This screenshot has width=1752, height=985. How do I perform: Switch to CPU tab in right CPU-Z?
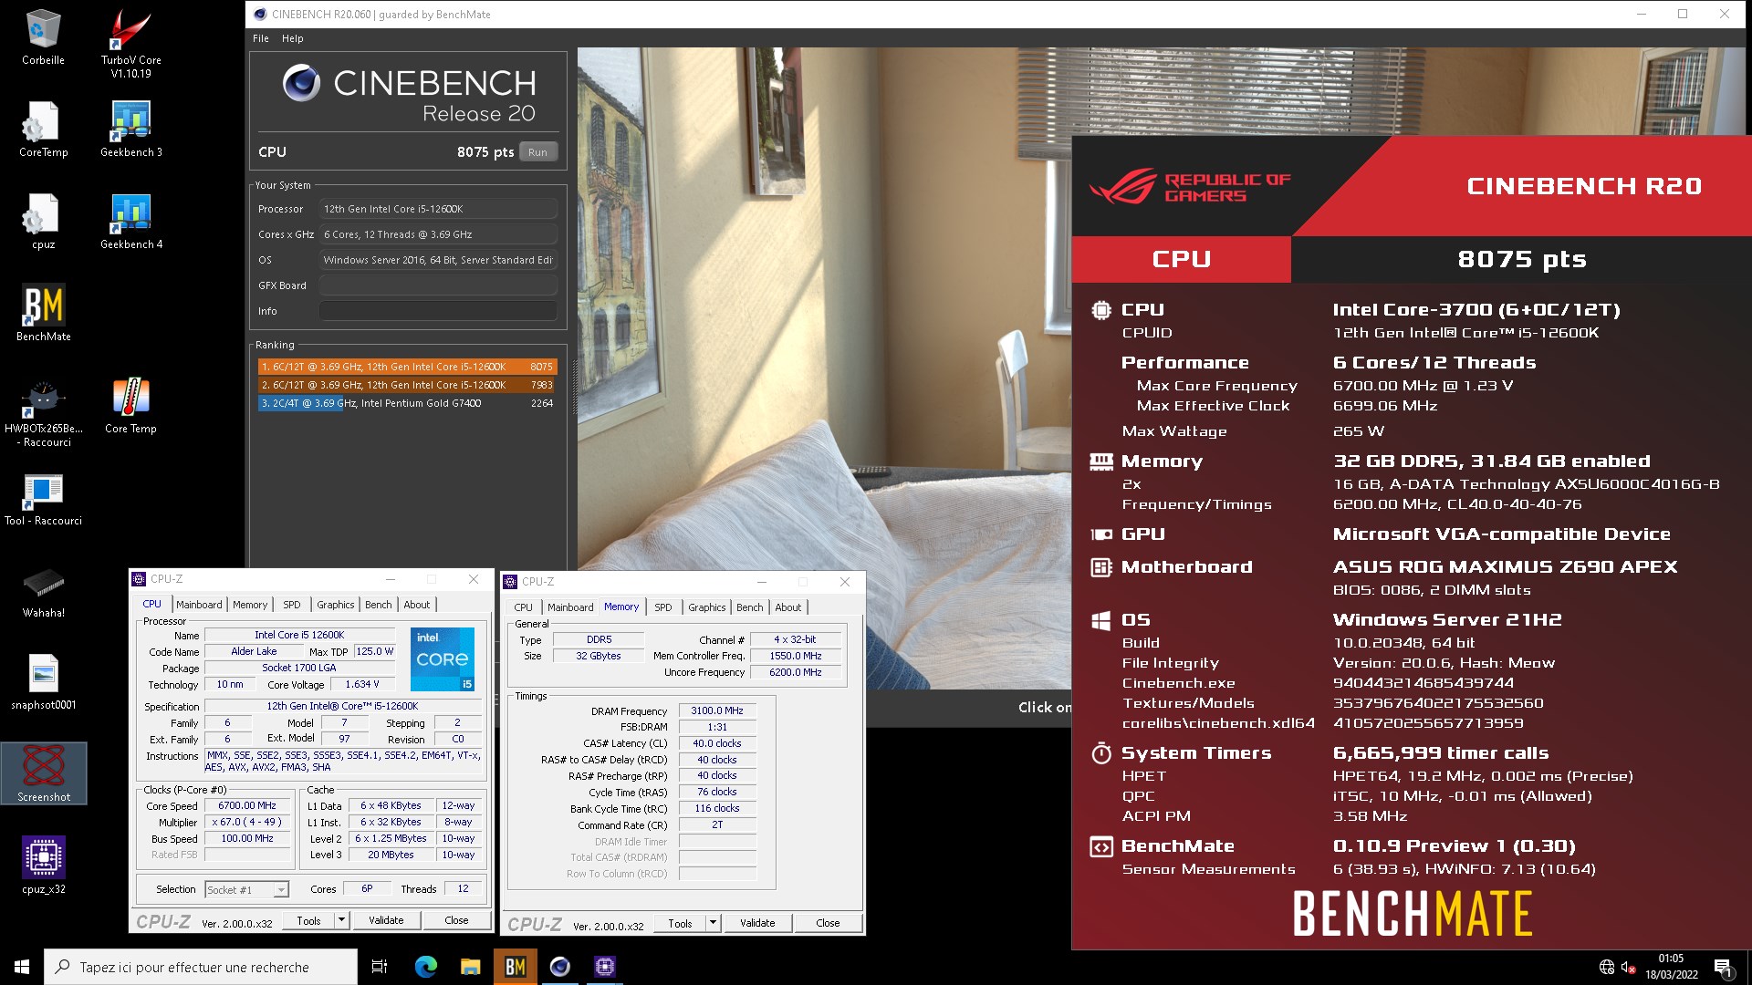523,607
